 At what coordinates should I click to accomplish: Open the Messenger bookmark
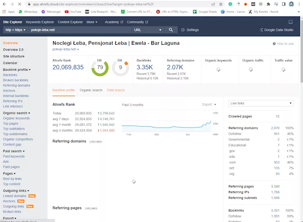[x=51, y=12]
